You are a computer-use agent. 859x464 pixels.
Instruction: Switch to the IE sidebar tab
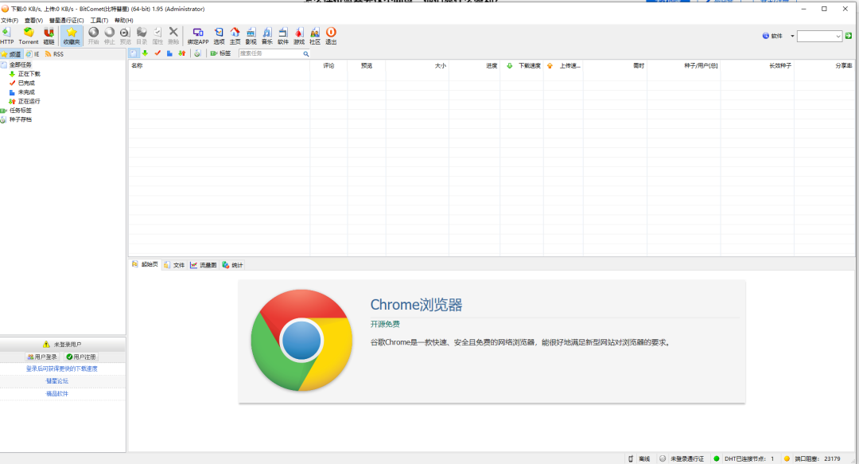click(33, 54)
